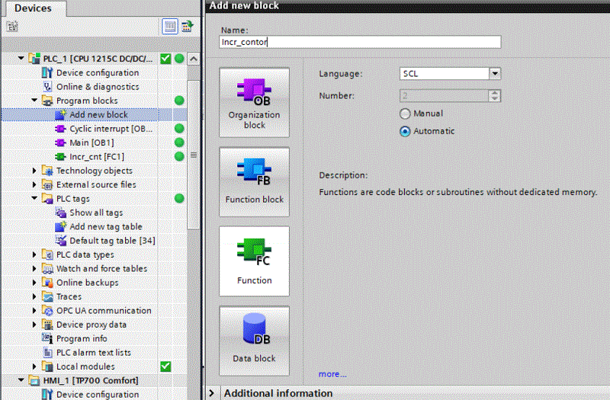Viewport: 610px width, 400px height.
Task: Click the 'more...' link
Action: point(332,374)
